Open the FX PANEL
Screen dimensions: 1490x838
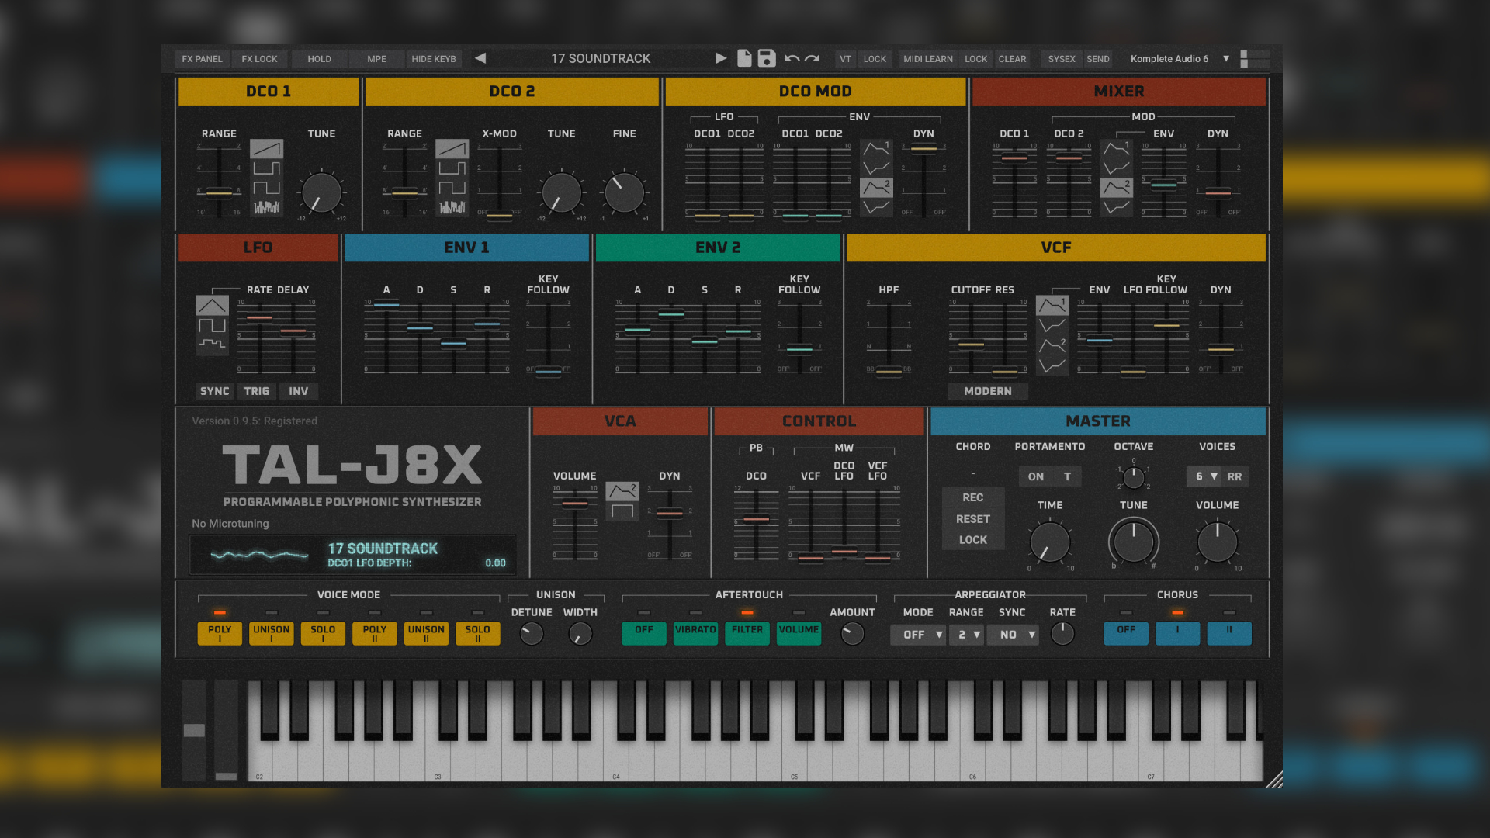pyautogui.click(x=201, y=58)
